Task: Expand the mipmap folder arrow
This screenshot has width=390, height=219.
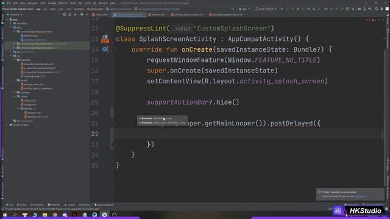Action: coord(15,92)
